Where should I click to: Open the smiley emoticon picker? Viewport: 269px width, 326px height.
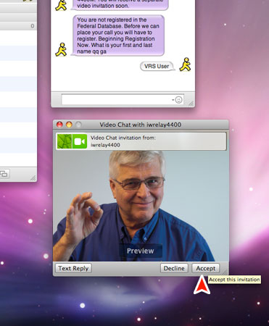pos(178,100)
